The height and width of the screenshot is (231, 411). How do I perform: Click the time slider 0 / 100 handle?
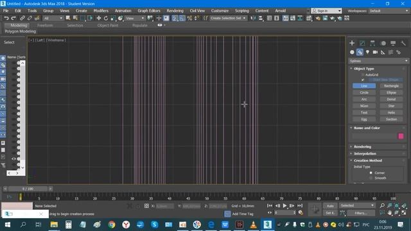pyautogui.click(x=28, y=189)
